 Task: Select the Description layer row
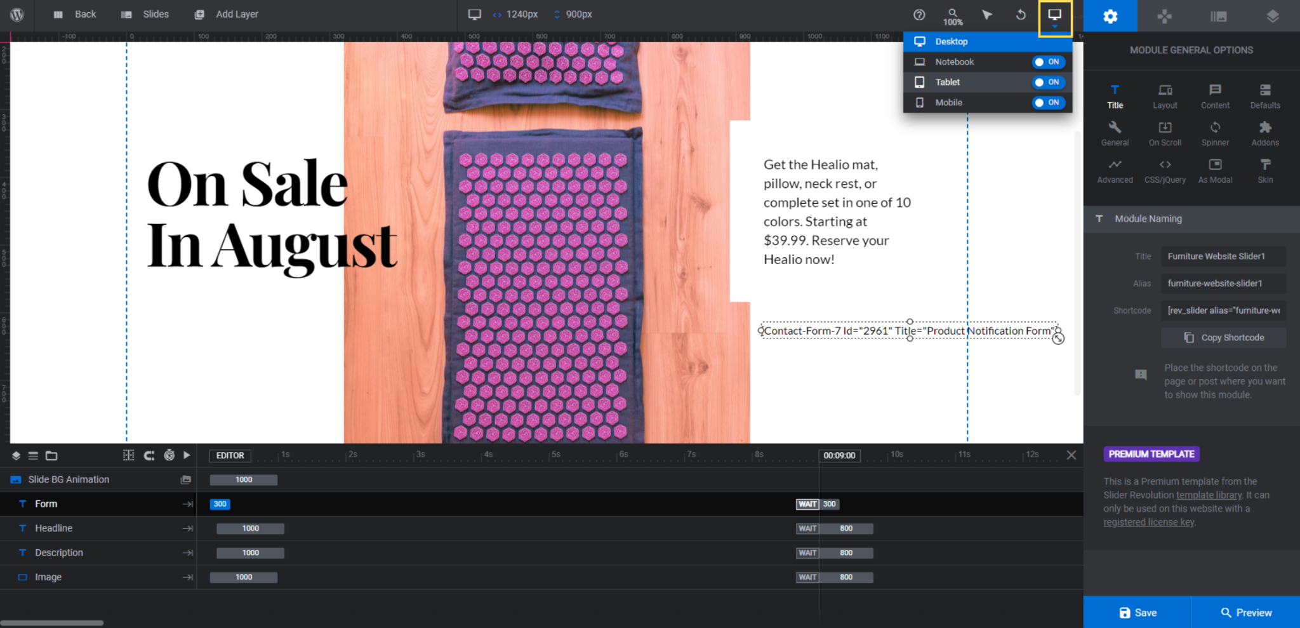[x=98, y=553]
